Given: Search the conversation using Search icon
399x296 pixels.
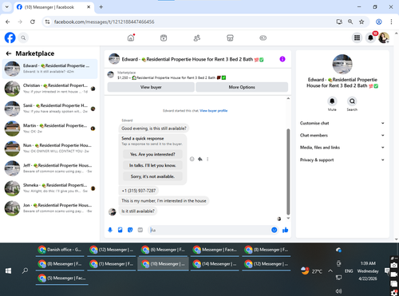Looking at the screenshot, I should pos(352,101).
